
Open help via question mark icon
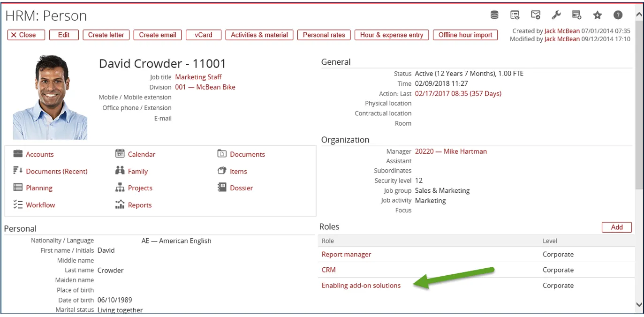click(x=618, y=15)
